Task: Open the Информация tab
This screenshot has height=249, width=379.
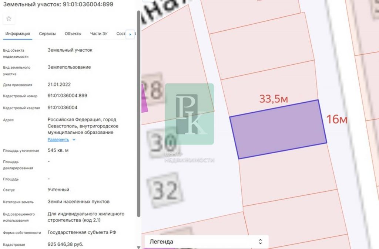Action: pyautogui.click(x=17, y=34)
